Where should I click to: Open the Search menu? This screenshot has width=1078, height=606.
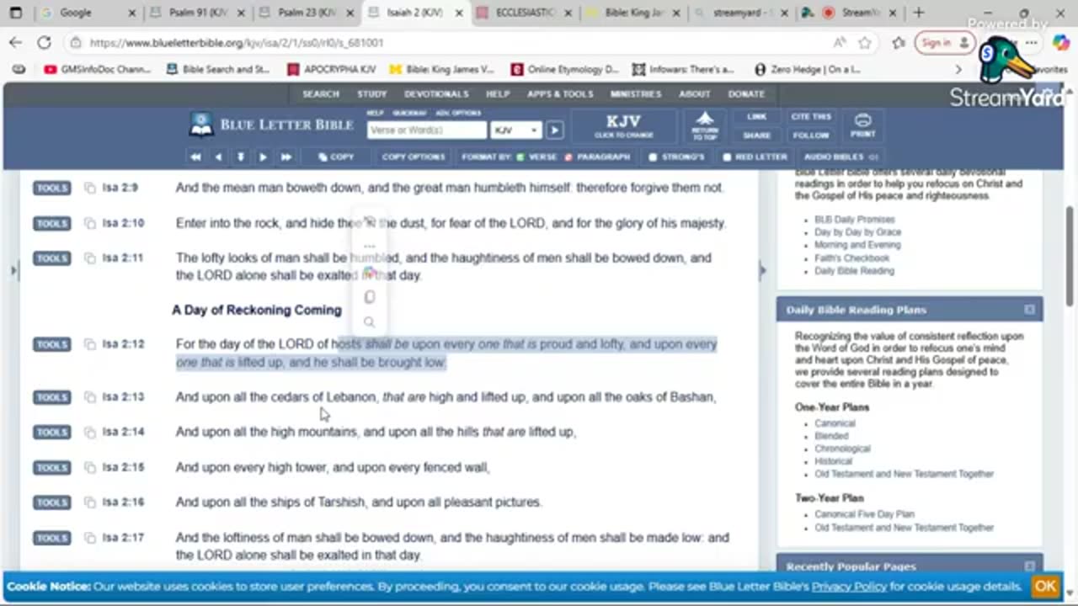[321, 94]
